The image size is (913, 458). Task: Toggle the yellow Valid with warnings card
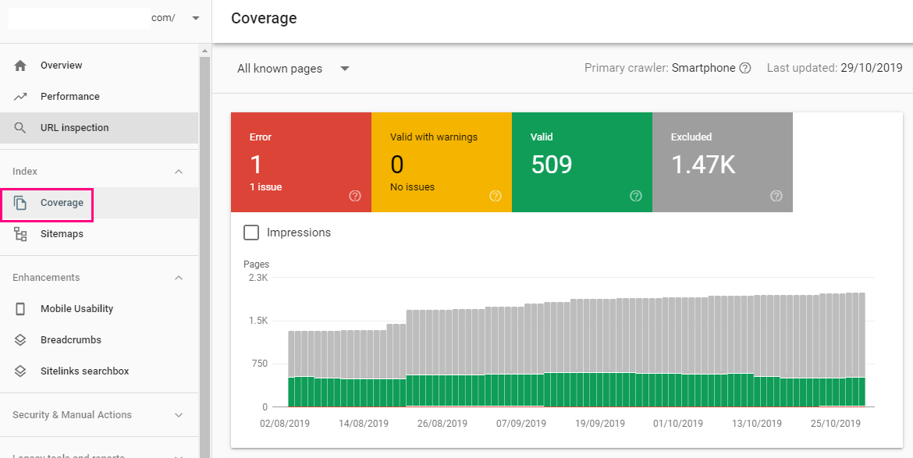point(442,162)
